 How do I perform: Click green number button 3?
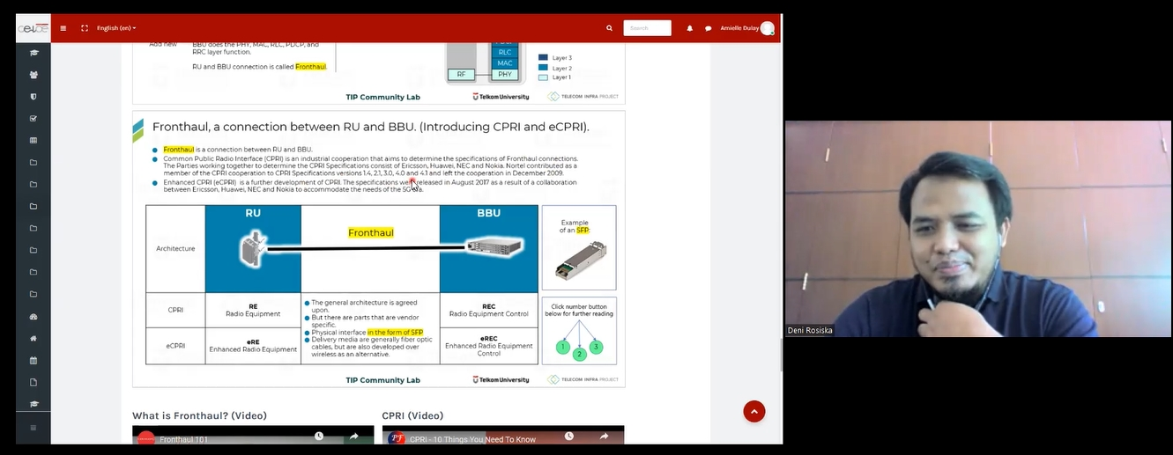click(x=596, y=347)
